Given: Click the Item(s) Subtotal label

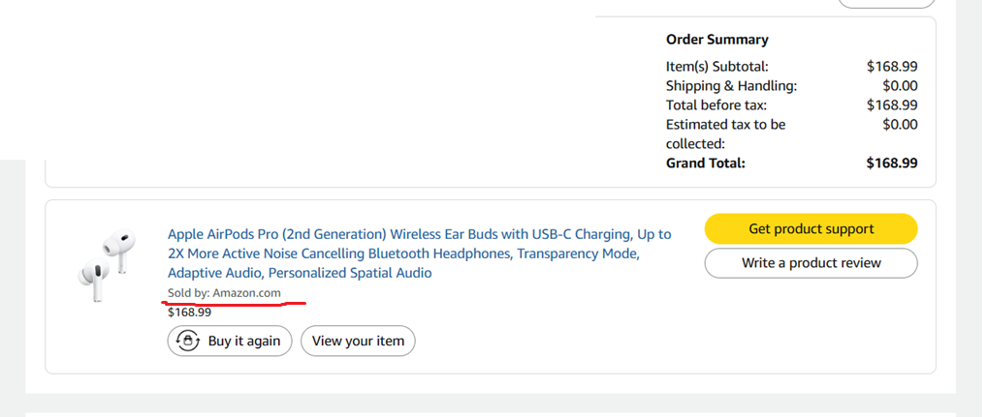Looking at the screenshot, I should coord(716,67).
